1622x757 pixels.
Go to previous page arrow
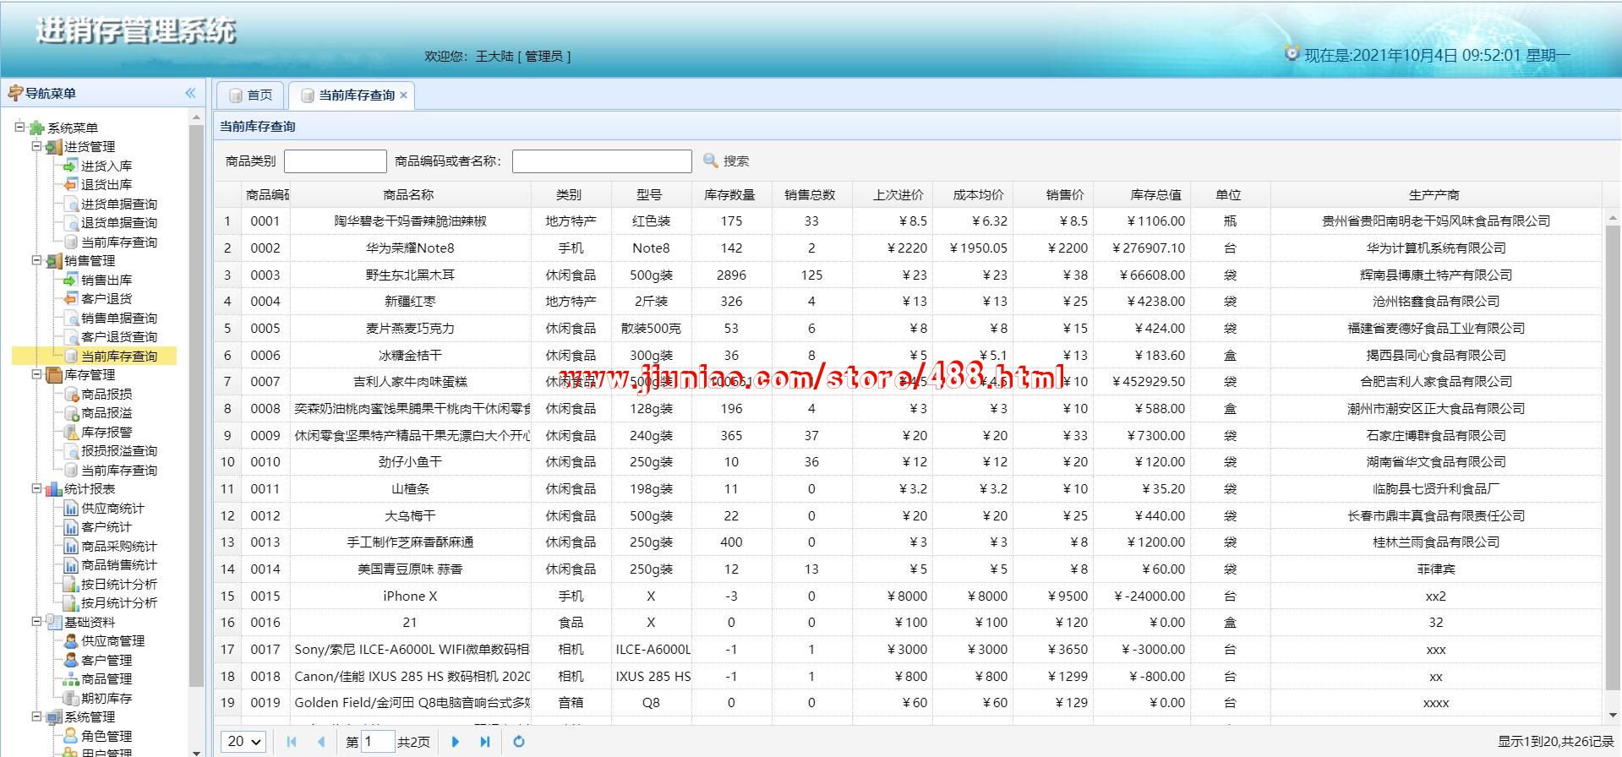click(x=321, y=742)
